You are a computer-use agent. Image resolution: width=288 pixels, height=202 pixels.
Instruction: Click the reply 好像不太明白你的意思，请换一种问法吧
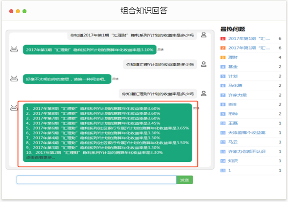tap(67, 79)
